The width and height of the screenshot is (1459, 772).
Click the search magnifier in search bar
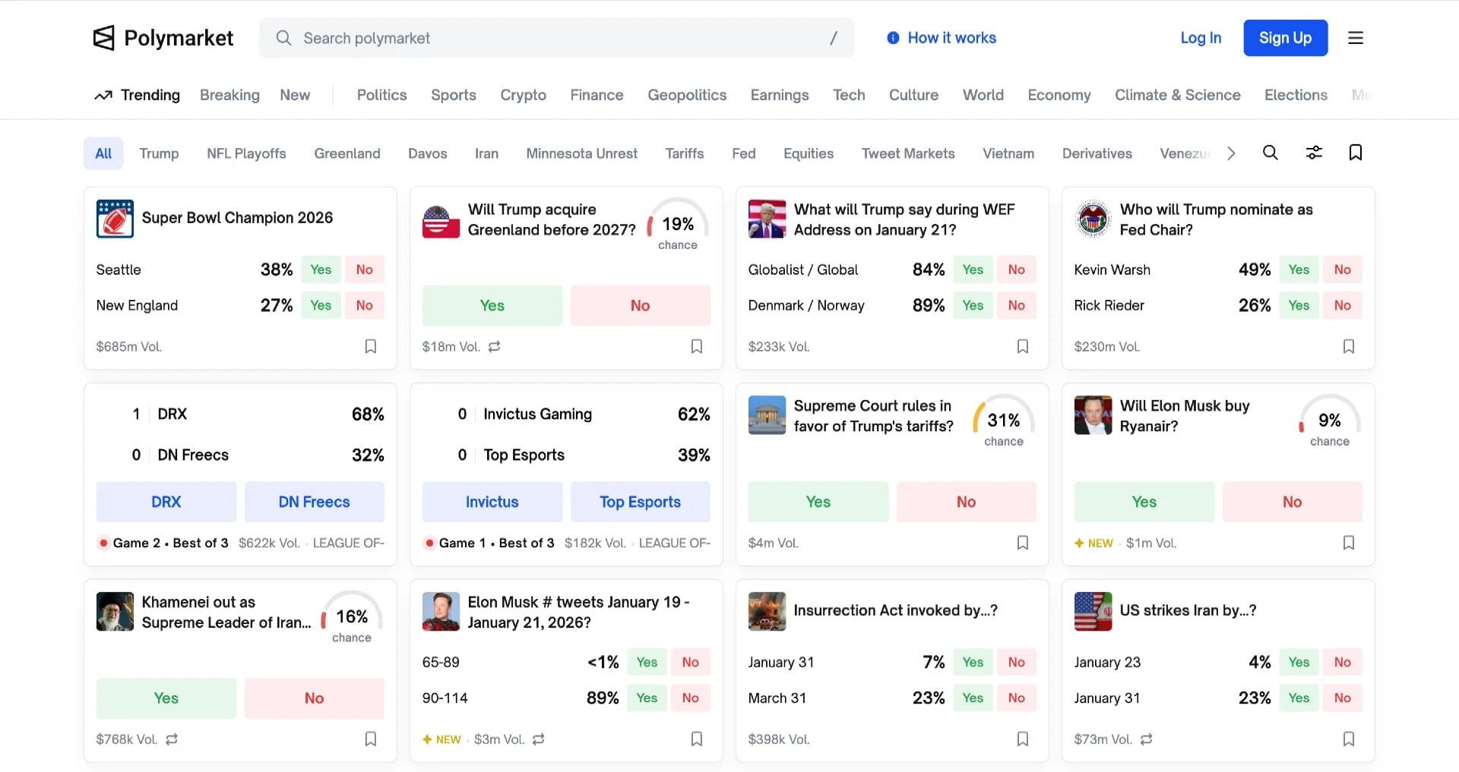283,38
